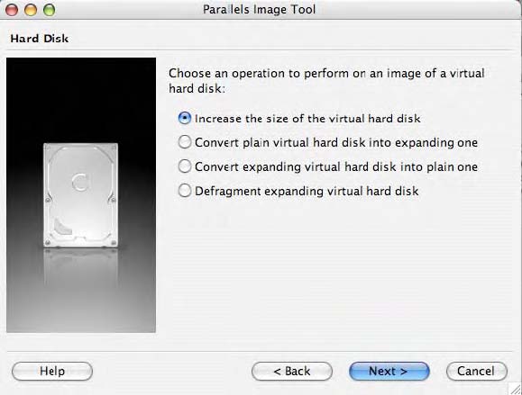Click the 'Parallels Image Tool' title bar
The width and height of the screenshot is (522, 395).
pyautogui.click(x=260, y=9)
